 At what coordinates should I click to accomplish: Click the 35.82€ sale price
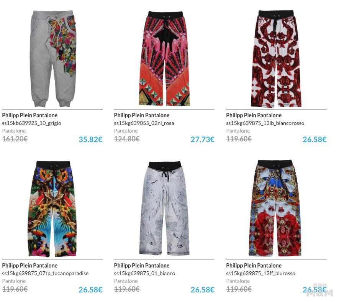click(90, 140)
